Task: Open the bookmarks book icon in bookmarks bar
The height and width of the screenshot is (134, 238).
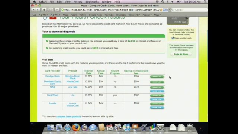Action: [x=34, y=15]
